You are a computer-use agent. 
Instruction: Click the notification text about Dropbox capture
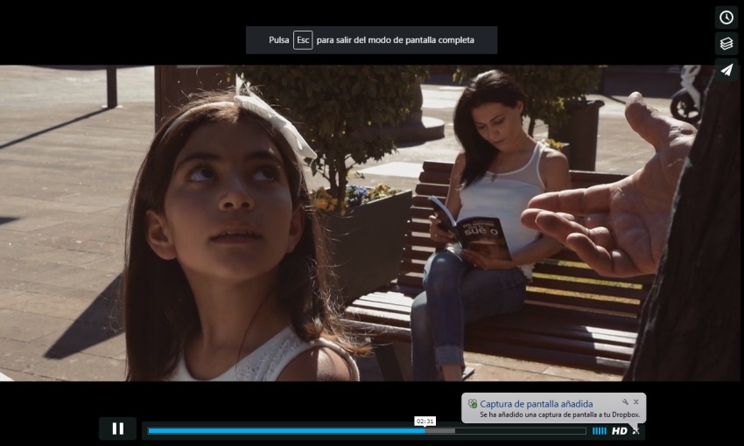tap(560, 415)
